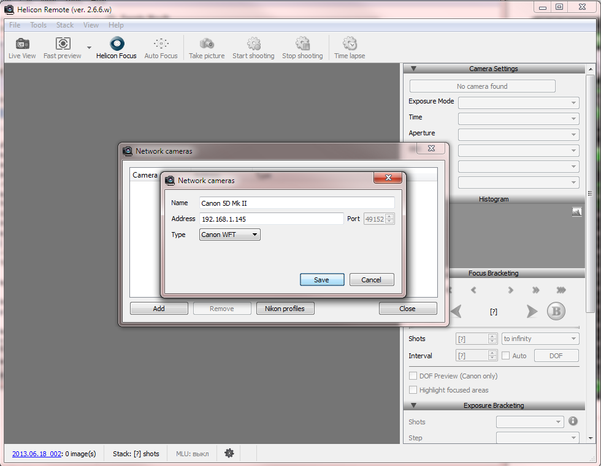
Task: Open the Exposure Bracketing Shots dropdown
Action: coord(530,422)
